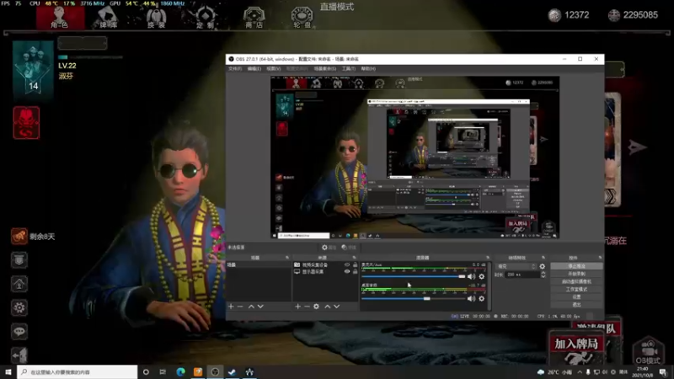
Task: Adjust 桌面音频 volume slider
Action: pos(414,298)
